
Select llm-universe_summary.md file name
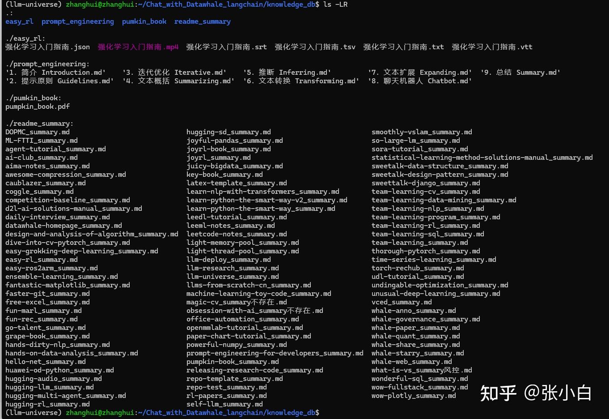point(233,276)
